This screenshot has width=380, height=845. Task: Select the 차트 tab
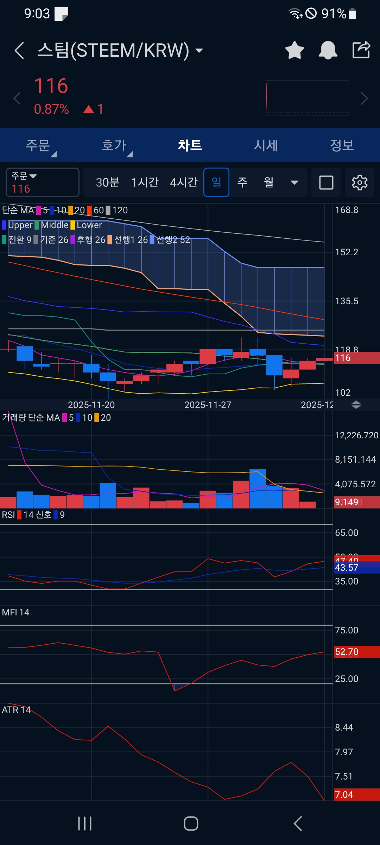[190, 145]
